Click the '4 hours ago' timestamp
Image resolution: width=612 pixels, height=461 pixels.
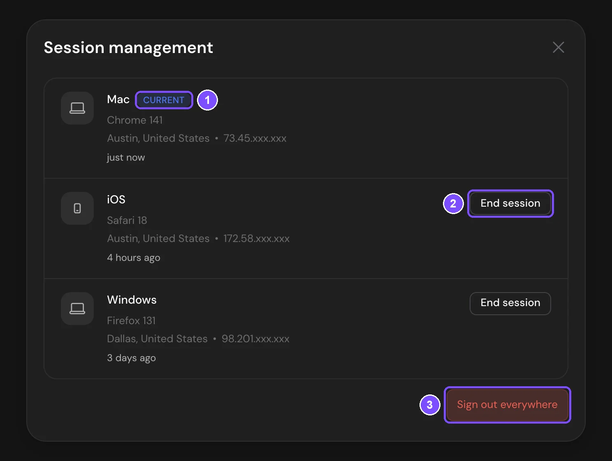pyautogui.click(x=134, y=258)
